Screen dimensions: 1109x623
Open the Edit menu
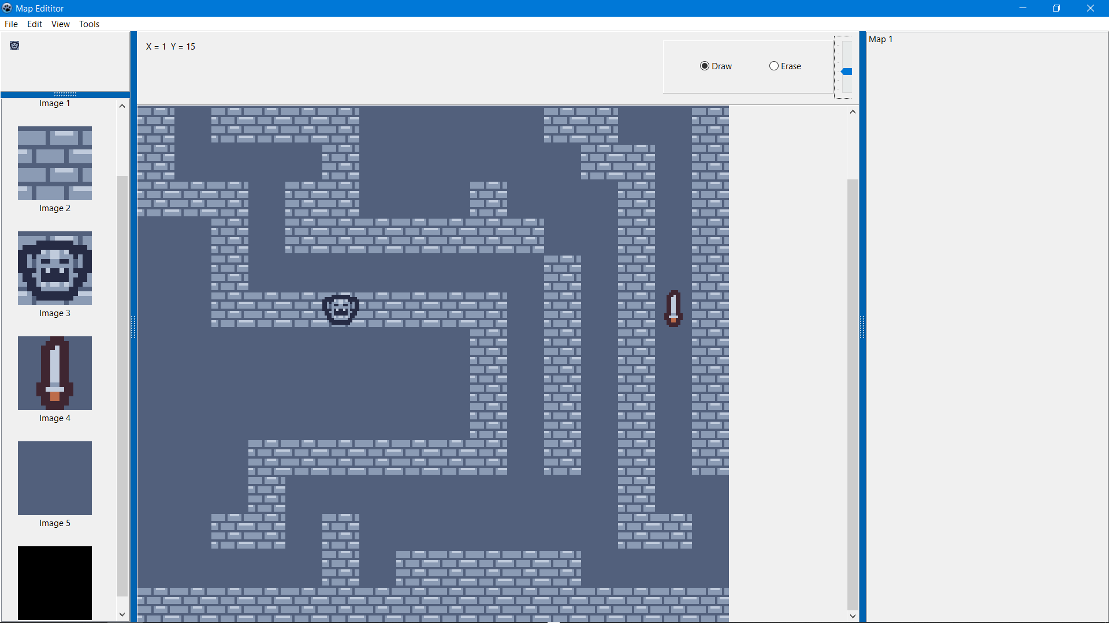35,24
